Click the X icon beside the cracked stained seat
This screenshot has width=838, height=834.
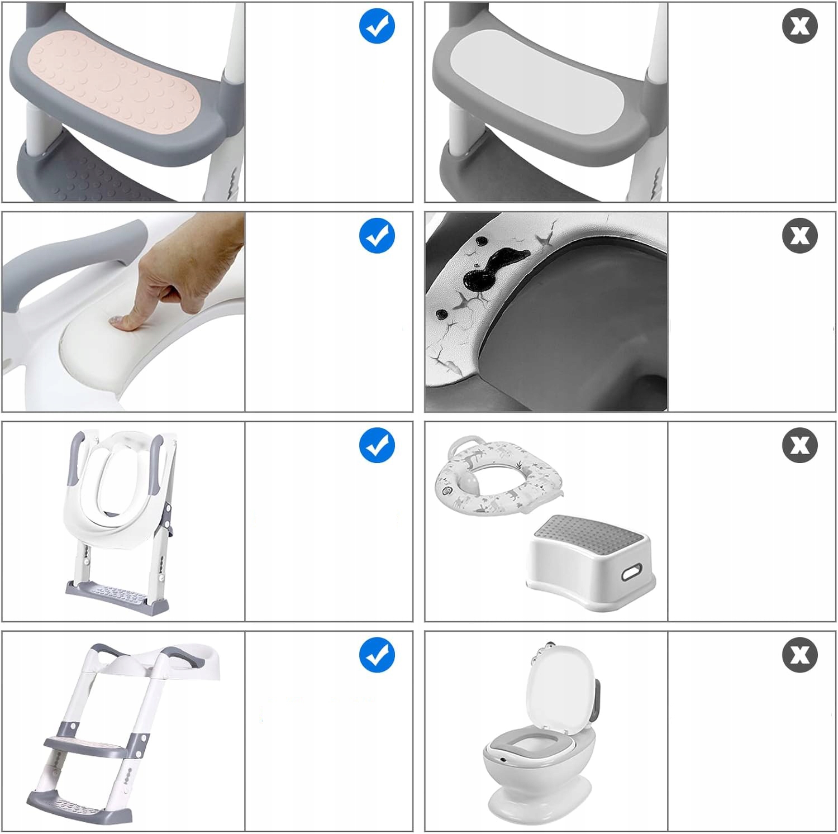coord(800,235)
